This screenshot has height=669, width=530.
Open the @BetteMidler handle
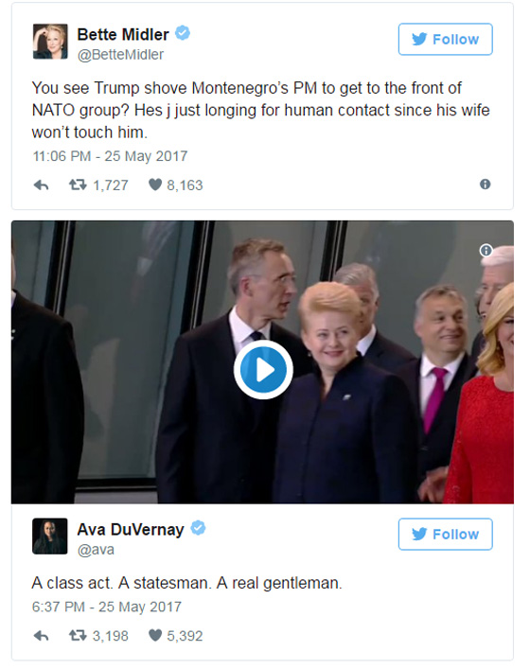(120, 55)
